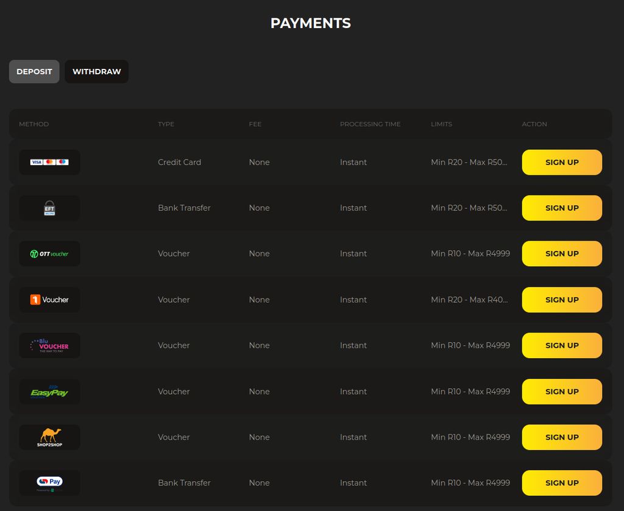The image size is (624, 511).
Task: Click the EFT Secure padlock logo
Action: 49,208
